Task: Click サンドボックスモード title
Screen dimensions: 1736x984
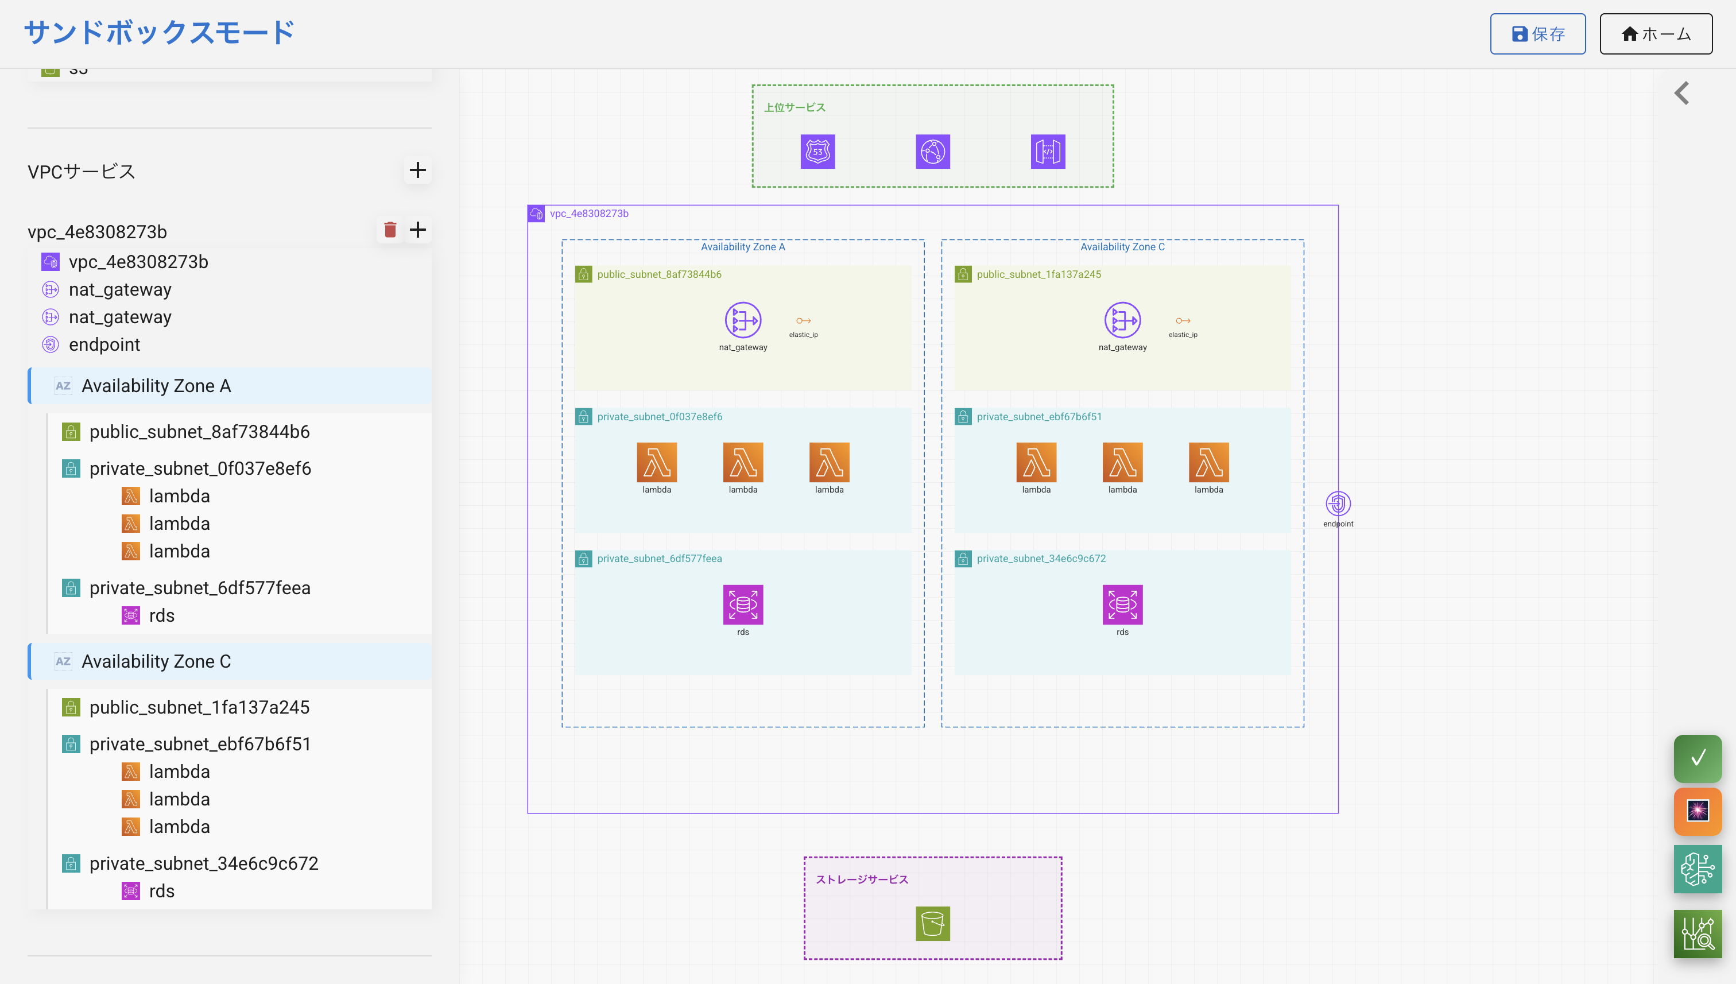Action: 160,33
